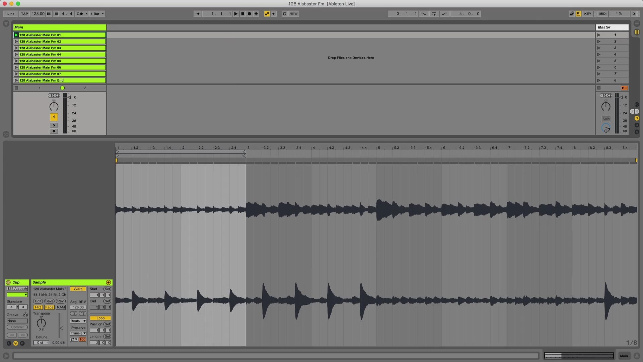Toggle the clip Loop switch

pyautogui.click(x=100, y=318)
